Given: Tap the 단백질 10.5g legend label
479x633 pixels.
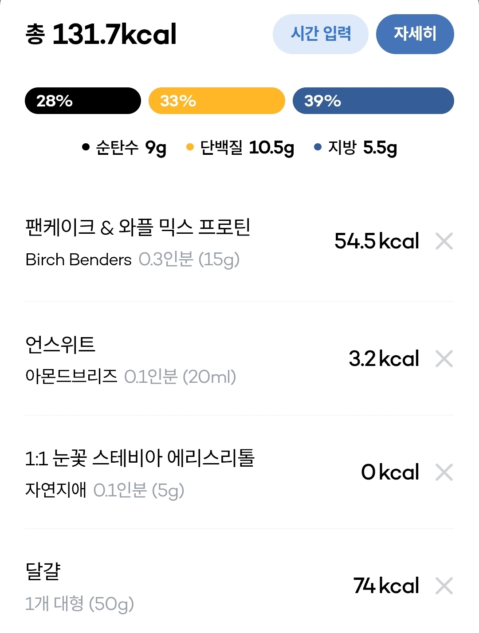Looking at the screenshot, I should (240, 148).
